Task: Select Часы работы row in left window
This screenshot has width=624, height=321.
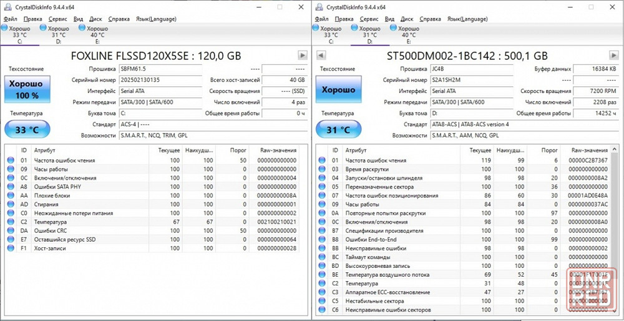Action: pyautogui.click(x=152, y=169)
